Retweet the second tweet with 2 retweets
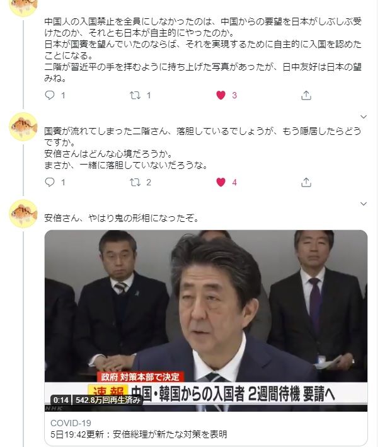The height and width of the screenshot is (447, 380). tap(135, 182)
